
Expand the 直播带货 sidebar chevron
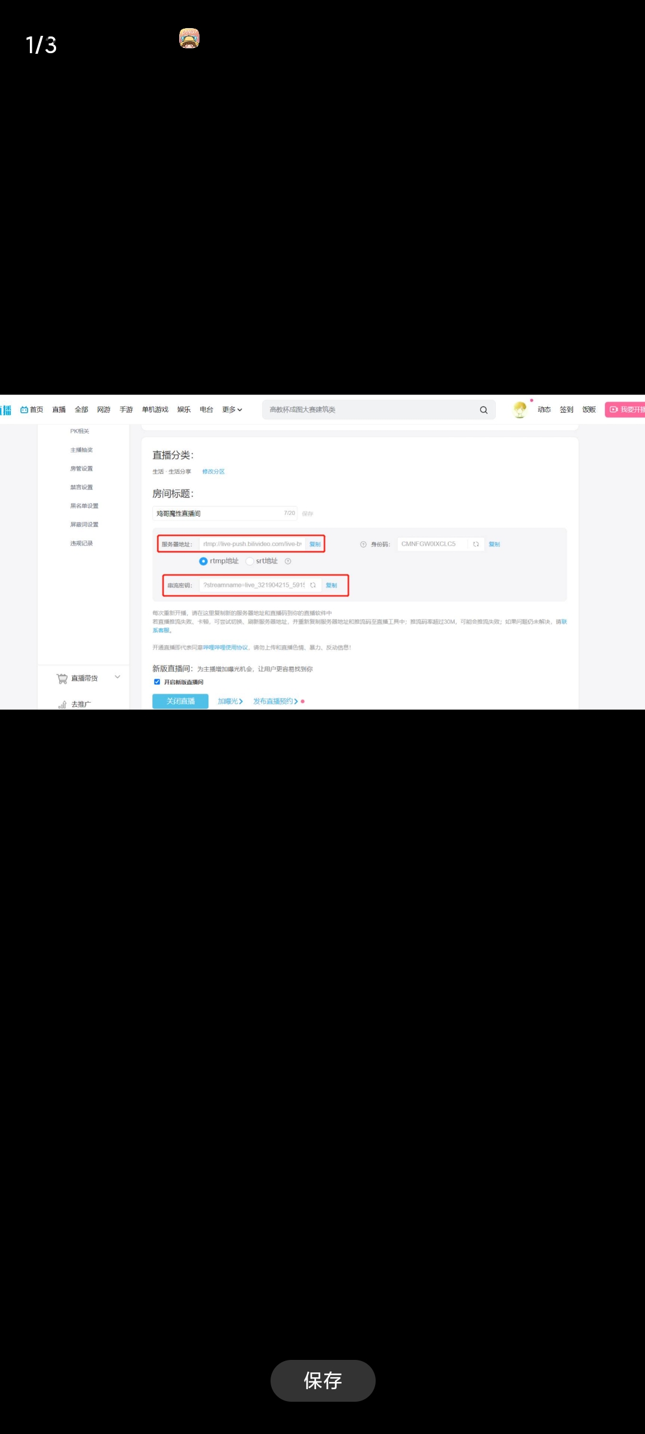coord(118,677)
